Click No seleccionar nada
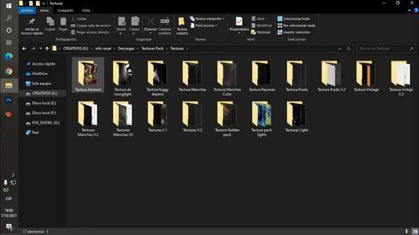The width and height of the screenshot is (419, 235). (x=297, y=25)
